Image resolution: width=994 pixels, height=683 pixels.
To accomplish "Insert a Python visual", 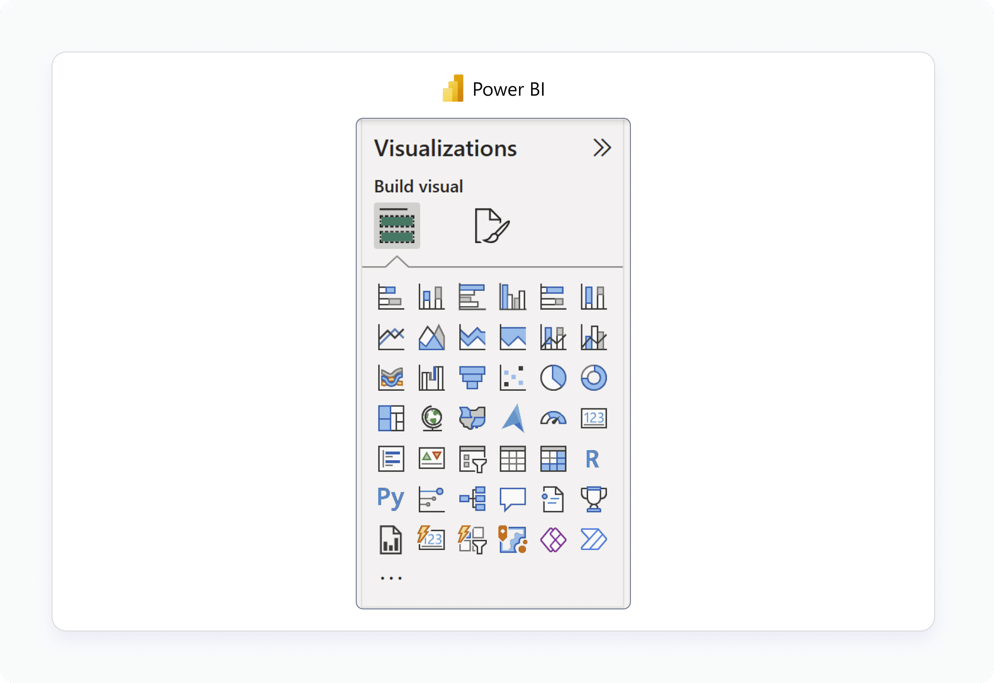I will coord(391,498).
